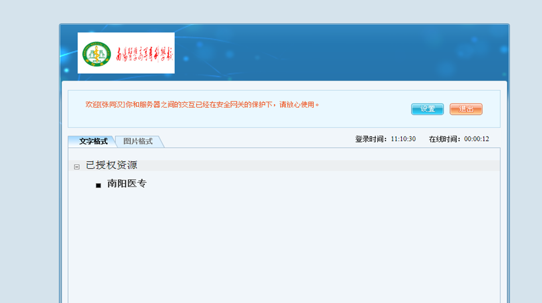Click the square bullet beside 南阳医专
Screen dimensions: 542x303
pos(99,185)
